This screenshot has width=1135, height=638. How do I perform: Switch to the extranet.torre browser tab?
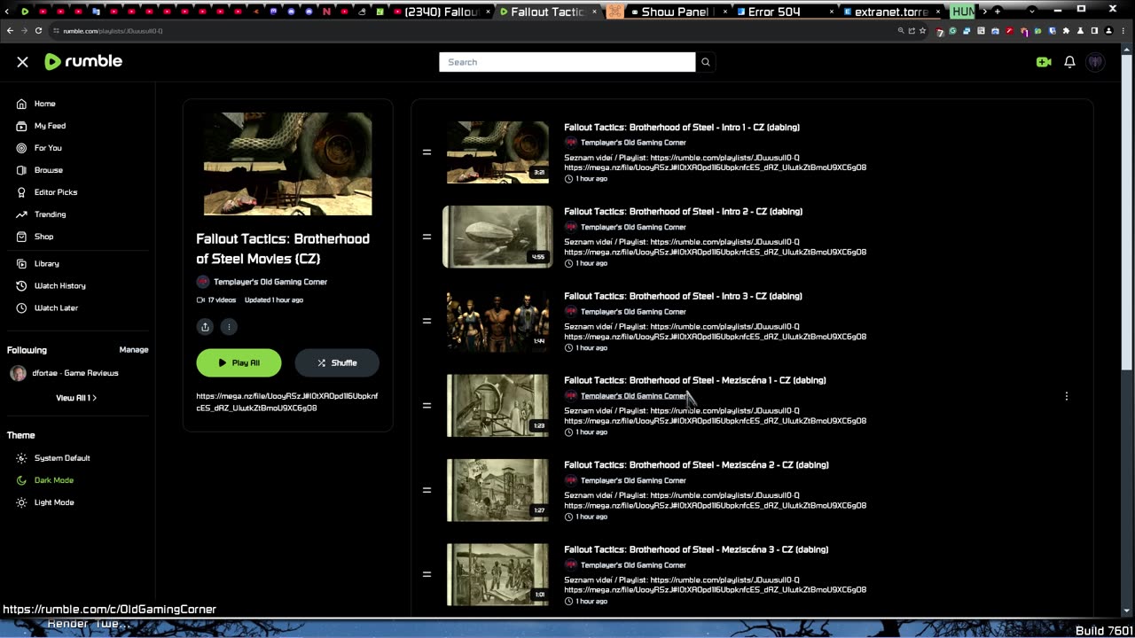pos(891,12)
